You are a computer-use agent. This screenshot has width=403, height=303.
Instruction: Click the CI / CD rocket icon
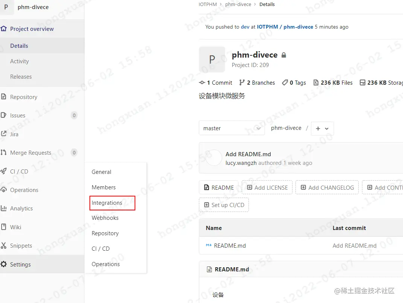[3, 171]
